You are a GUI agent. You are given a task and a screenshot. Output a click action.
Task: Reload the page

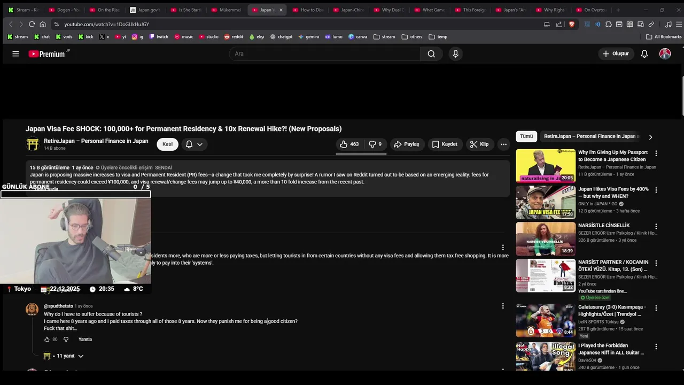32,24
